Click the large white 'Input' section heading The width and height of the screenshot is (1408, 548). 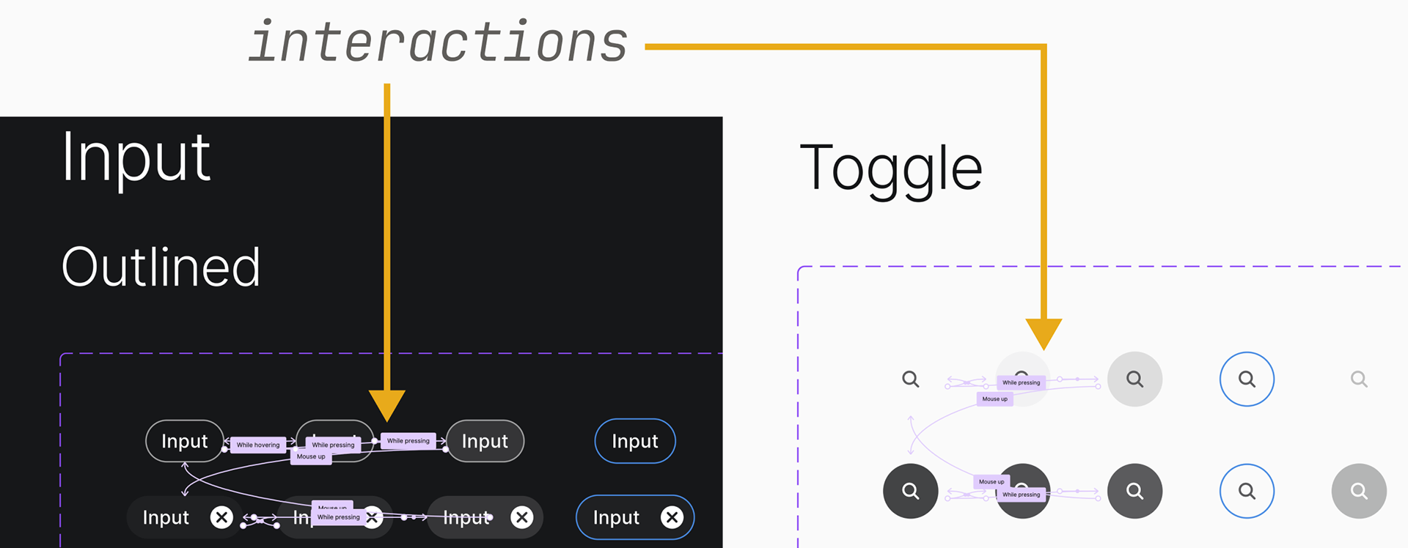click(136, 158)
